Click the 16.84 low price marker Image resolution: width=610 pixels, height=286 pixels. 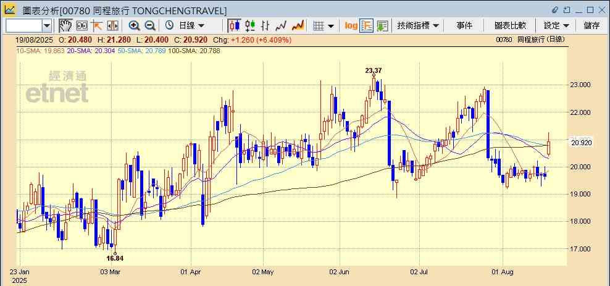115,258
